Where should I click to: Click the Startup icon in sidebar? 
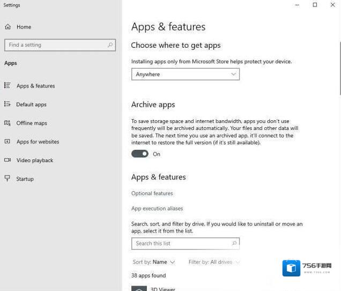pyautogui.click(x=8, y=179)
